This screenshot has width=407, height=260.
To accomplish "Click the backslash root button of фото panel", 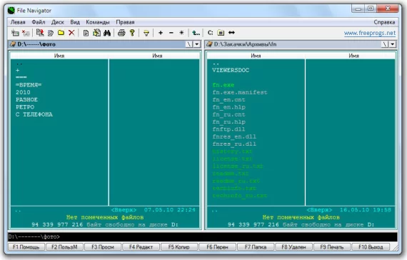I will tap(189, 44).
